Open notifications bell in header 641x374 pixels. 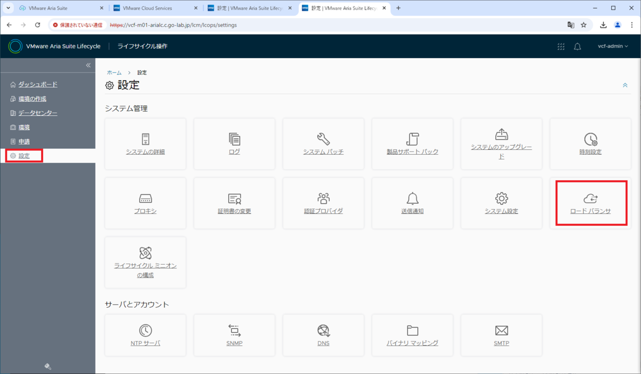577,46
